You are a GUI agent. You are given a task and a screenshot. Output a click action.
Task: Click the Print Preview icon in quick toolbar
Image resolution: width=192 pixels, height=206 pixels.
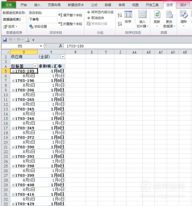pyautogui.click(x=27, y=40)
